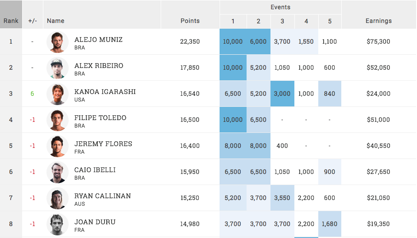Sort table by Rank column header
This screenshot has width=417, height=238.
[x=11, y=21]
